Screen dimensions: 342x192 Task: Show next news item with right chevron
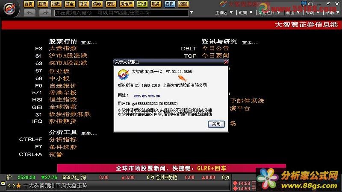click(14, 186)
